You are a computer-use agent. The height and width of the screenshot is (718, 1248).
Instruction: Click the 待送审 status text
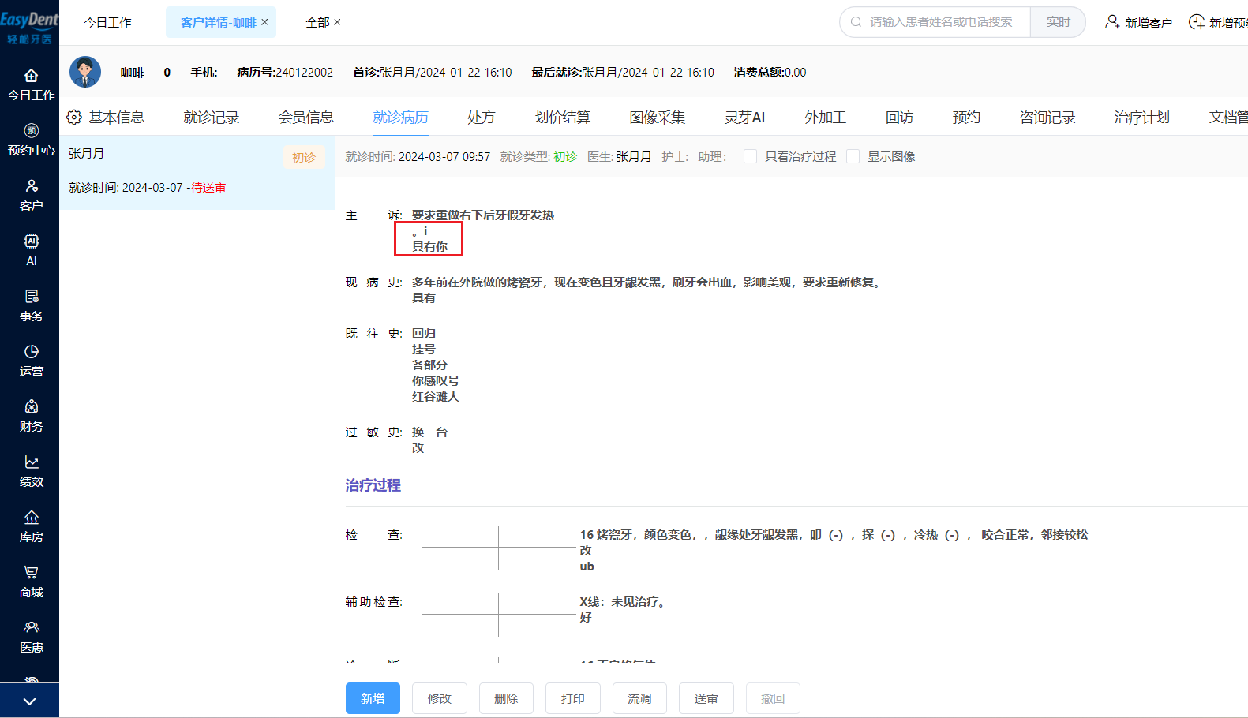[x=208, y=187]
